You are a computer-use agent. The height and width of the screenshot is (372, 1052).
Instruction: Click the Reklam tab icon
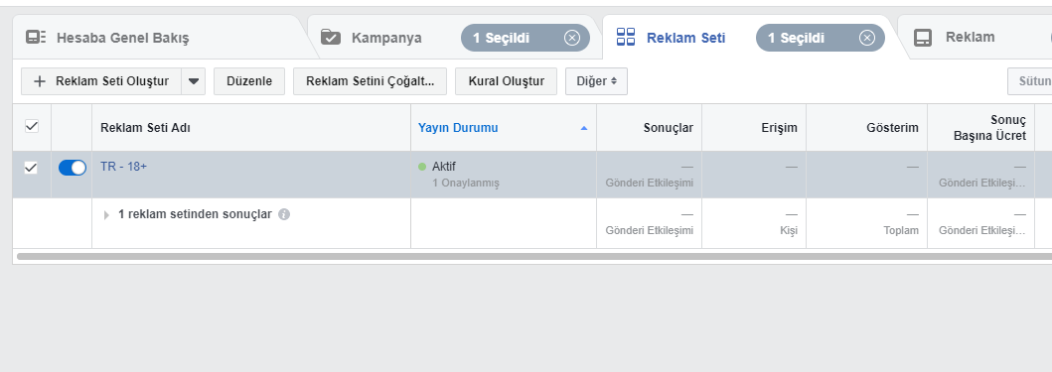click(923, 38)
